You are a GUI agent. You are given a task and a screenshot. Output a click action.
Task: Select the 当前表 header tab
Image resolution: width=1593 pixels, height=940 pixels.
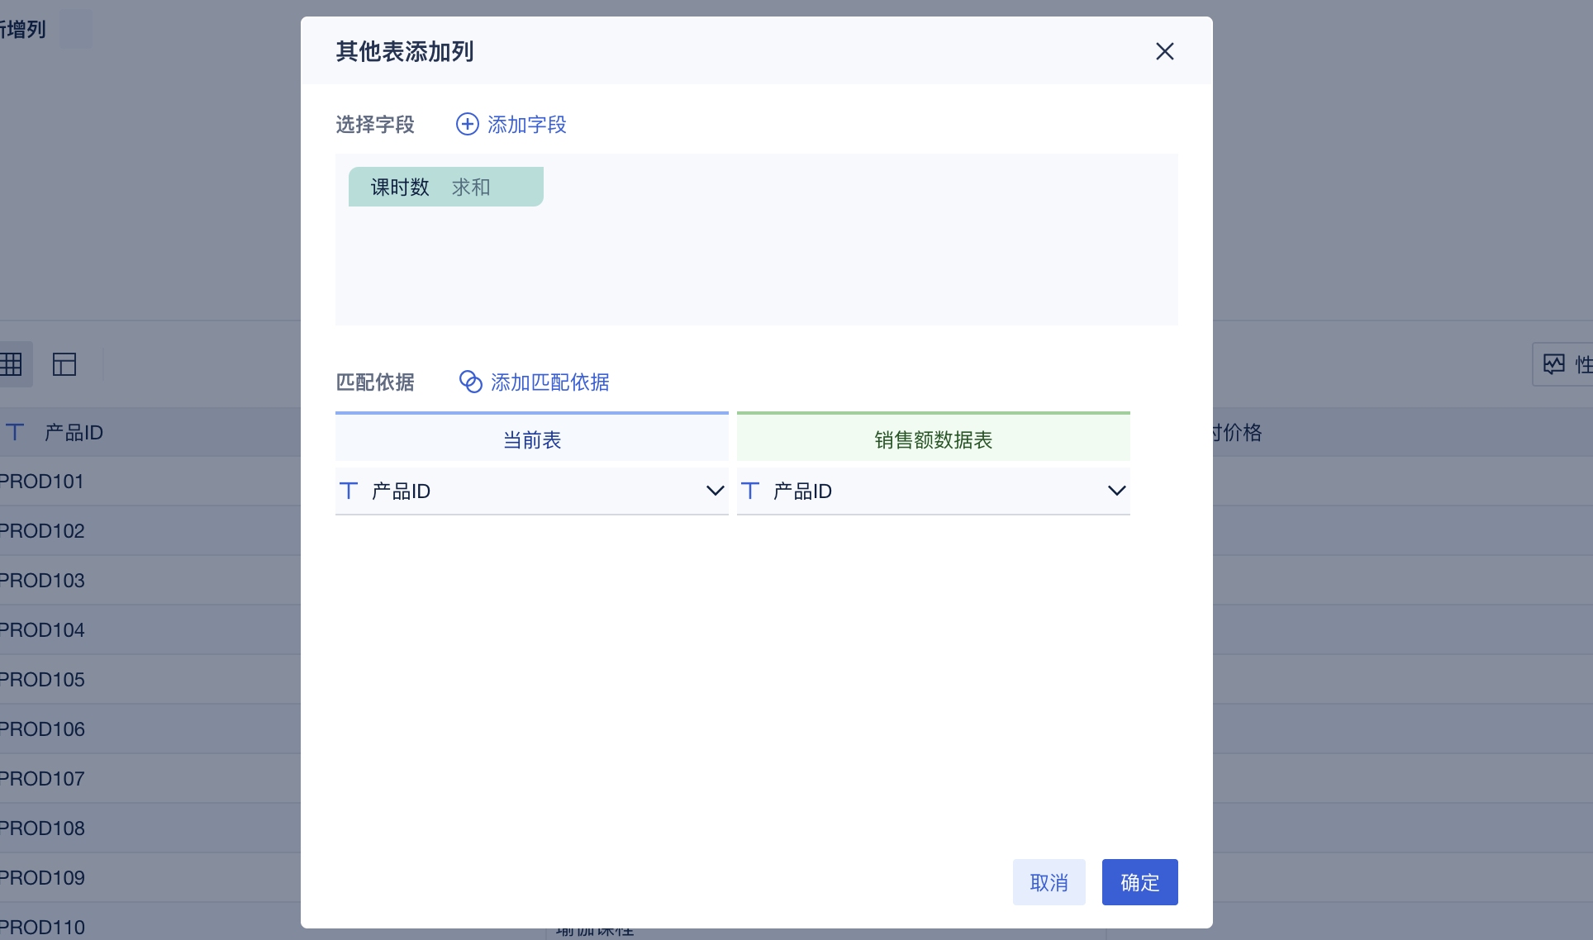(531, 439)
